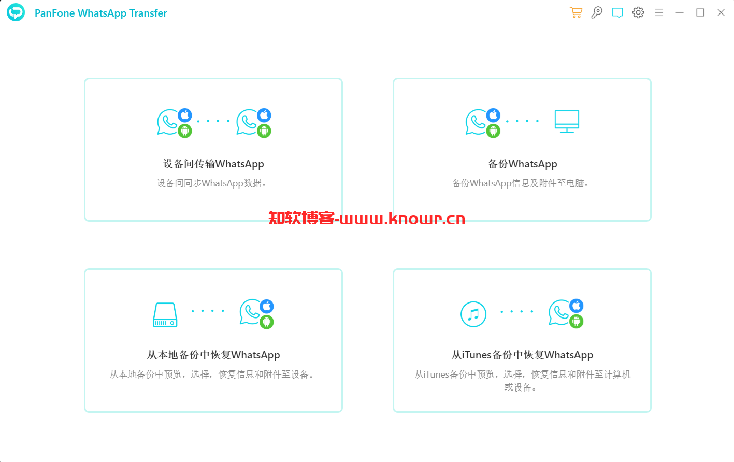Click the text 备份WhatsApp信息及附件至电脑。
The width and height of the screenshot is (734, 462).
[521, 183]
